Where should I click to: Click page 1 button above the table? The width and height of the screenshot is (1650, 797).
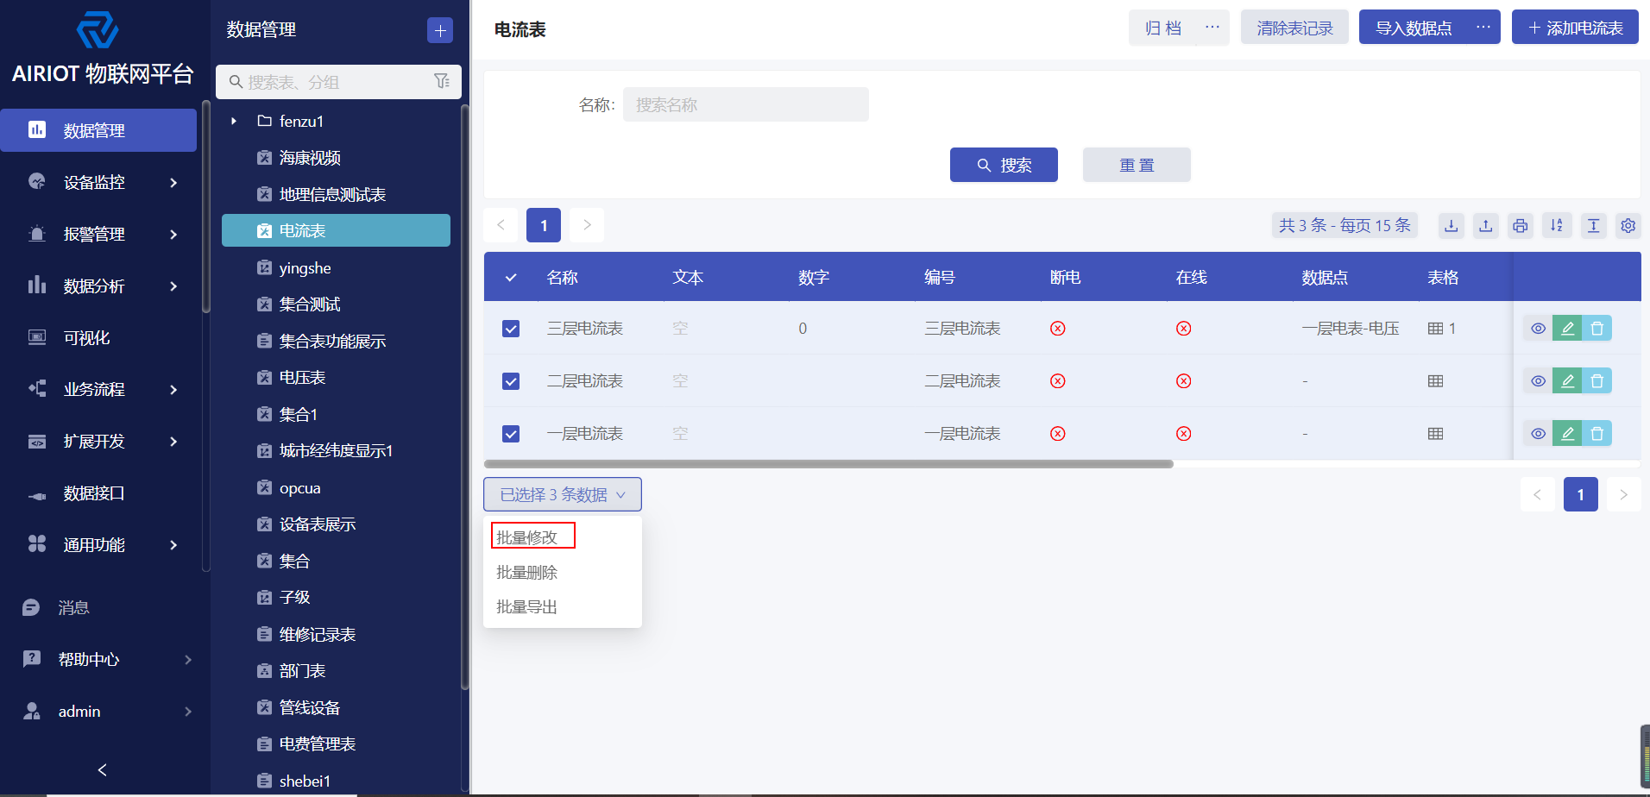coord(544,225)
